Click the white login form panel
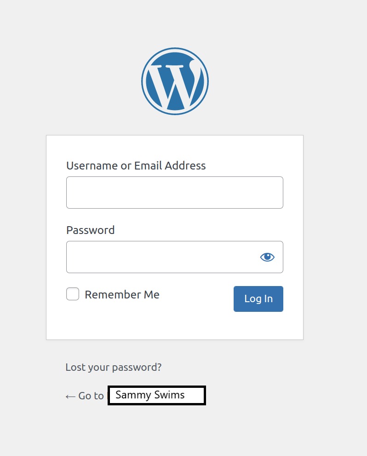The width and height of the screenshot is (367, 456). pos(175,327)
